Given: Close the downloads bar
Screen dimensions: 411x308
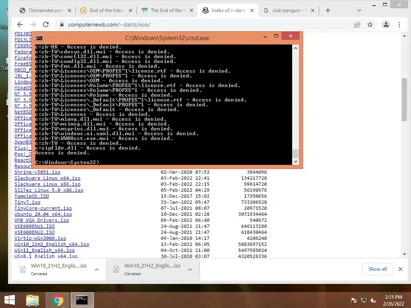Looking at the screenshot, I should click(x=401, y=269).
